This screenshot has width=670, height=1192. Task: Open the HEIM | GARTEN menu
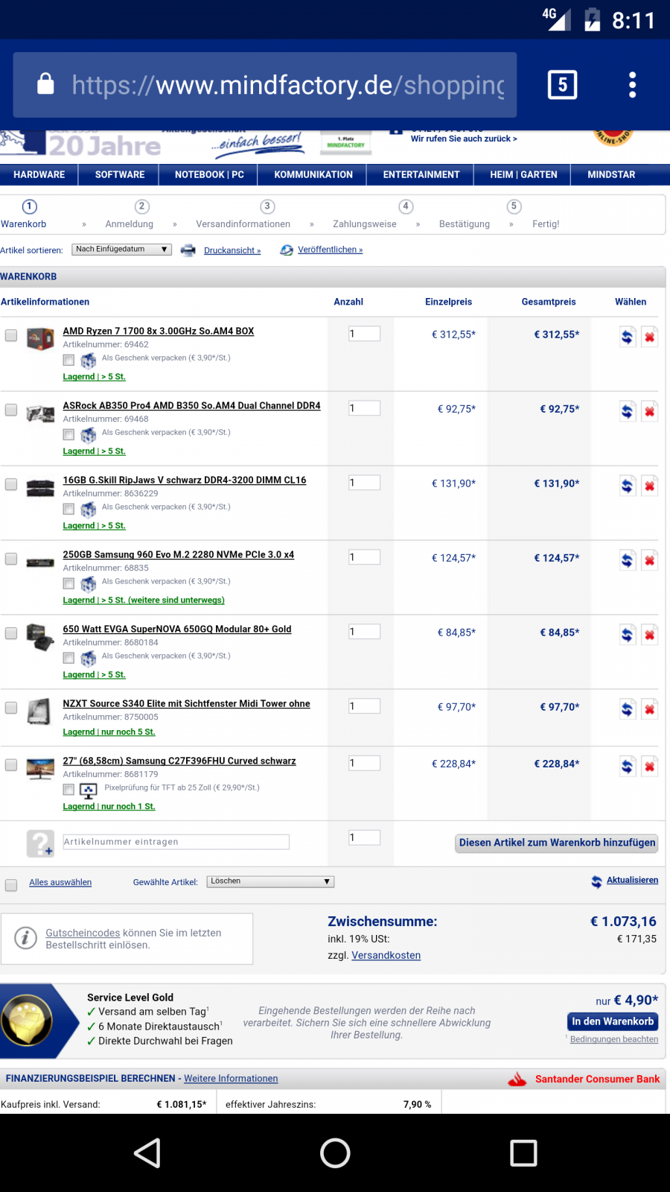(x=523, y=174)
